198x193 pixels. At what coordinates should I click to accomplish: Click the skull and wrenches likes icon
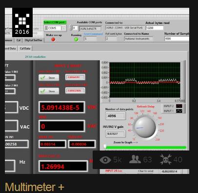tap(166, 159)
